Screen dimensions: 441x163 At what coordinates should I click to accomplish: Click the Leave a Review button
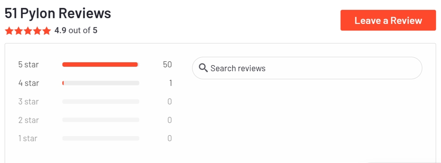(x=388, y=20)
